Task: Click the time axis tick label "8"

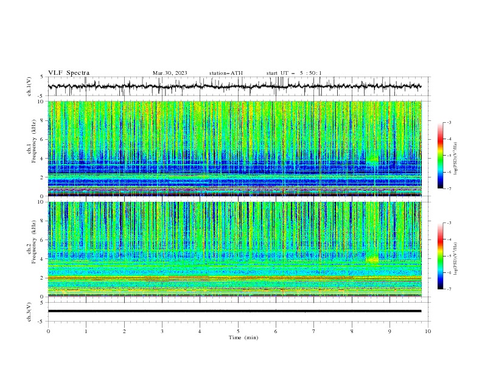Action: click(352, 331)
